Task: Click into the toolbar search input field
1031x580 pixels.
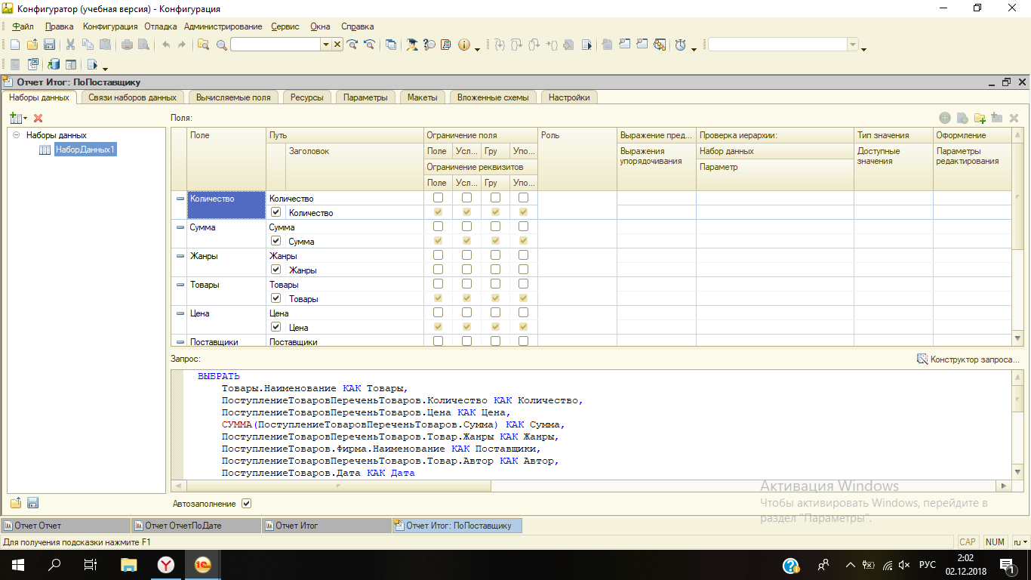Action: click(x=275, y=45)
